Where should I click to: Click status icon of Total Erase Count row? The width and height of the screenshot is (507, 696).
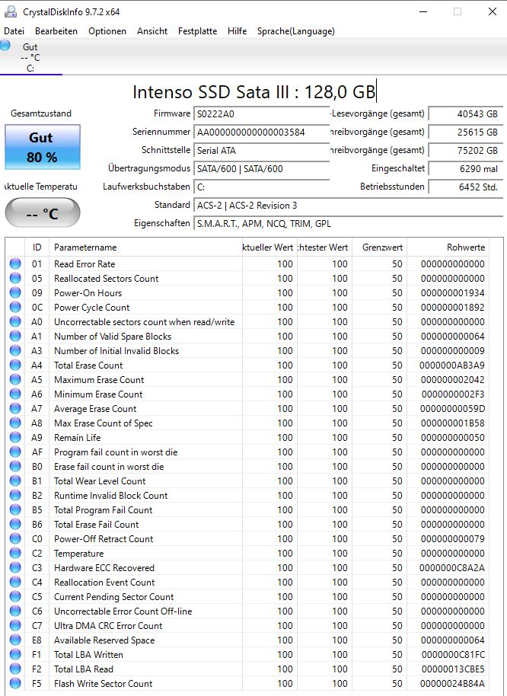[x=15, y=365]
